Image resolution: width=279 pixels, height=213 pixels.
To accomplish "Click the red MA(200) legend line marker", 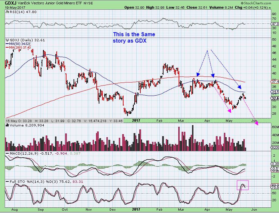I will tap(7, 48).
